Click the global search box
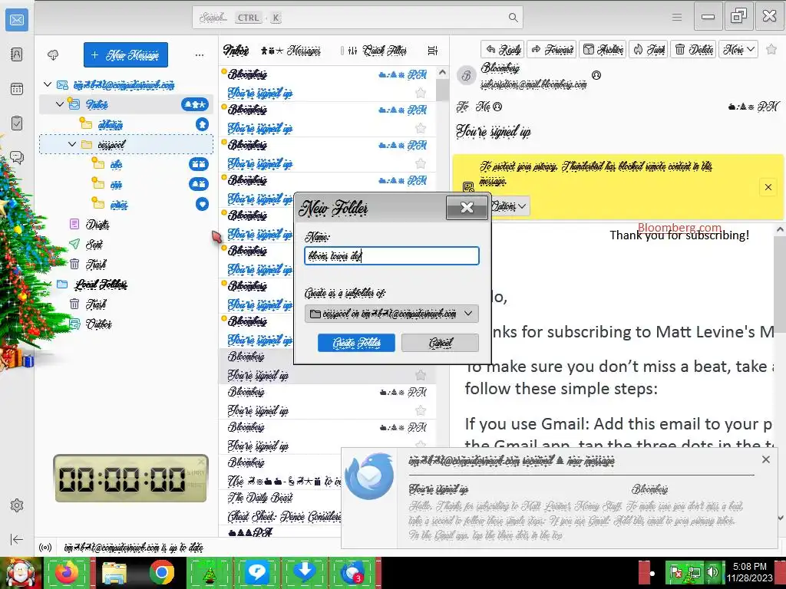786x589 pixels. pos(358,18)
